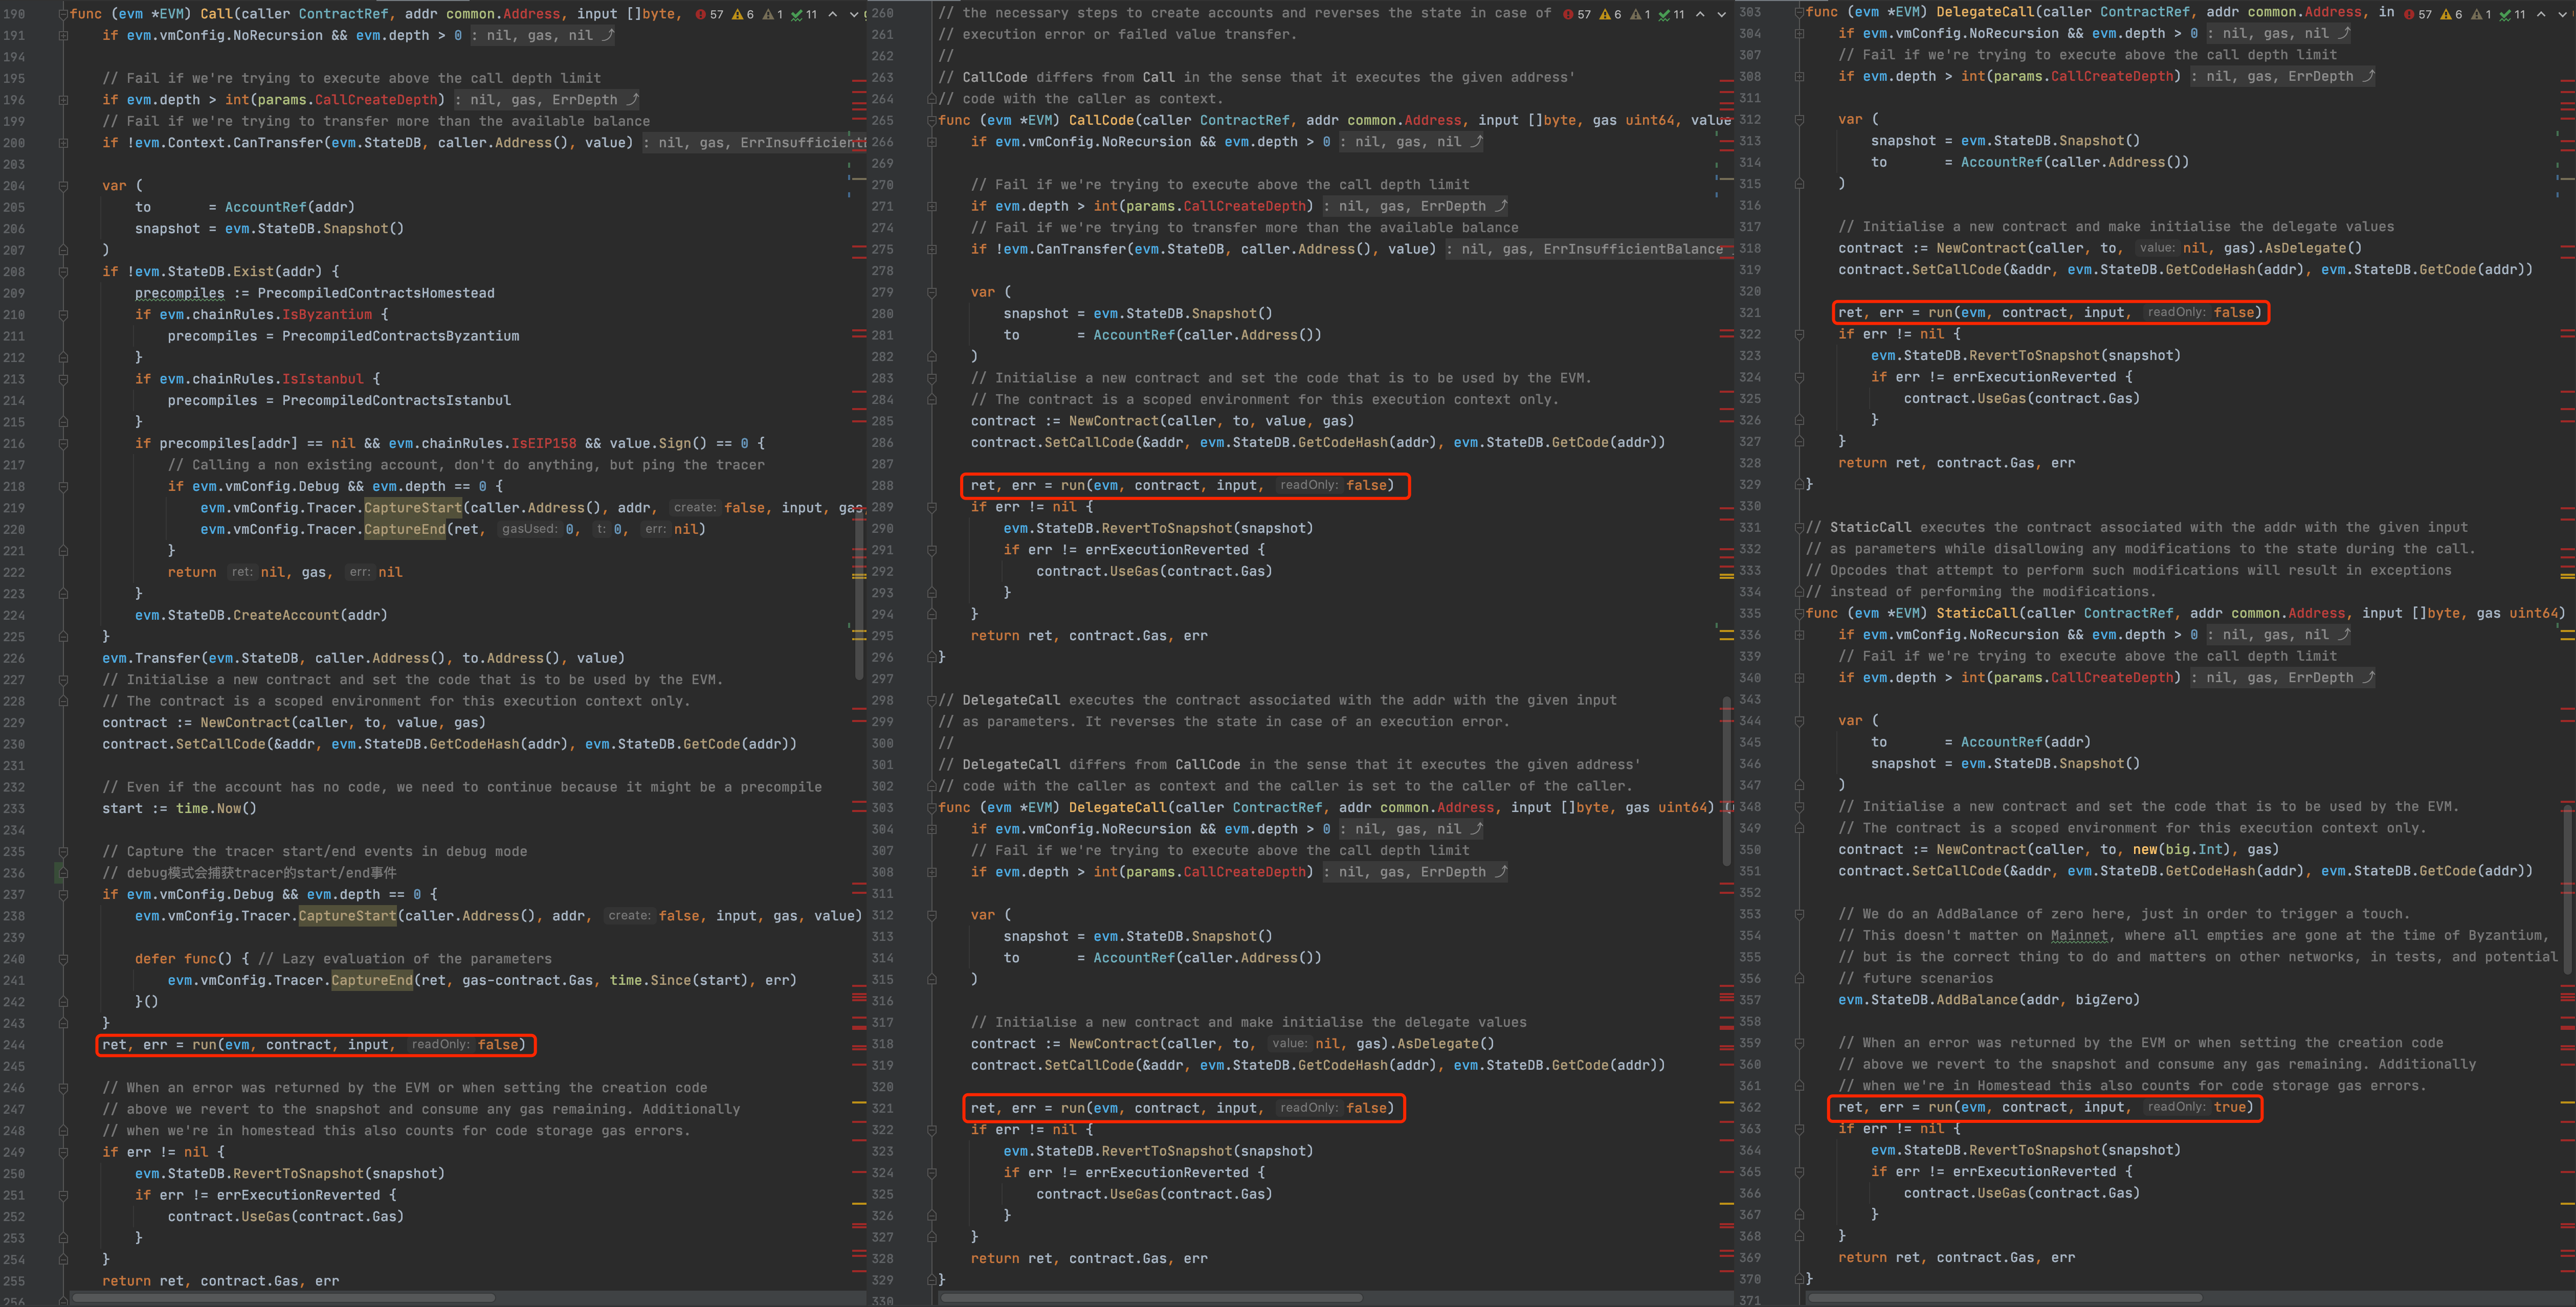Click gutter line number 244 beside the run call
The height and width of the screenshot is (1307, 2576).
[x=14, y=1045]
